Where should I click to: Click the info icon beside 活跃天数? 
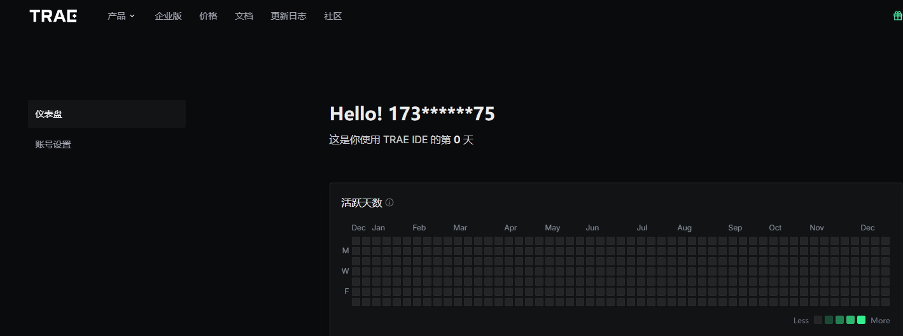[389, 202]
